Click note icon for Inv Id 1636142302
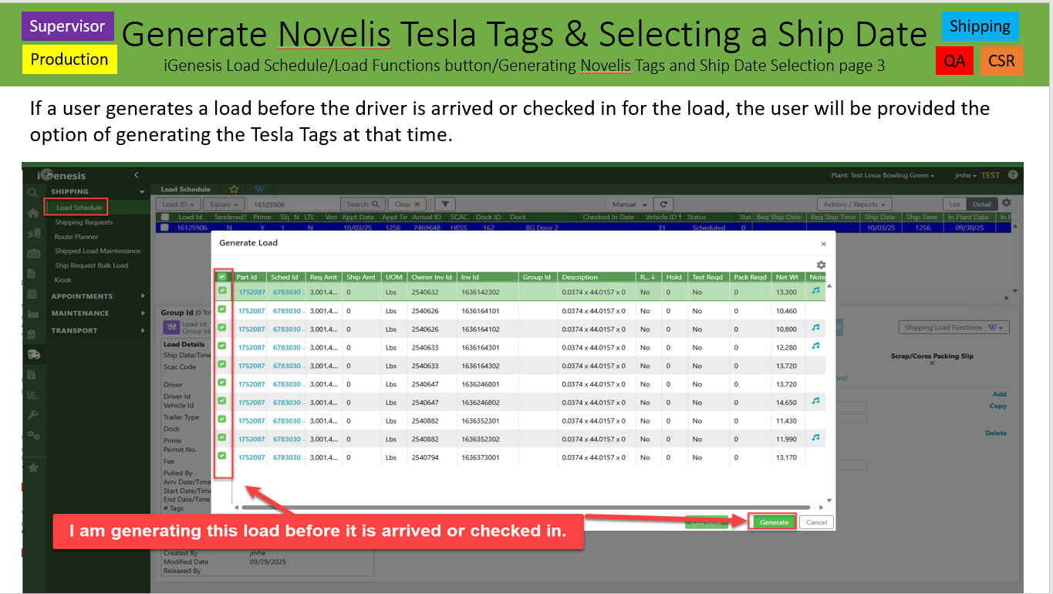The height and width of the screenshot is (594, 1053). click(x=815, y=291)
